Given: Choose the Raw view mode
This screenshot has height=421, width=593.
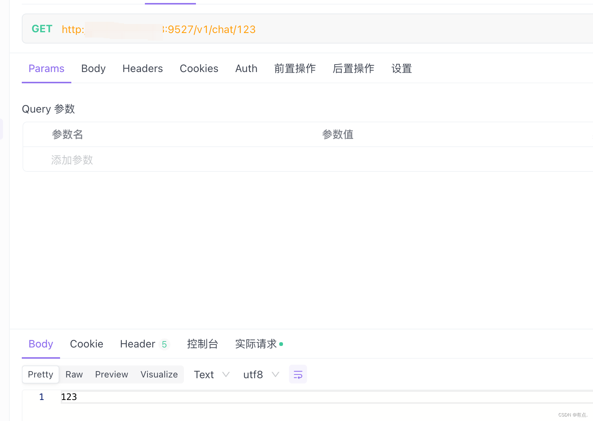Looking at the screenshot, I should coord(74,374).
